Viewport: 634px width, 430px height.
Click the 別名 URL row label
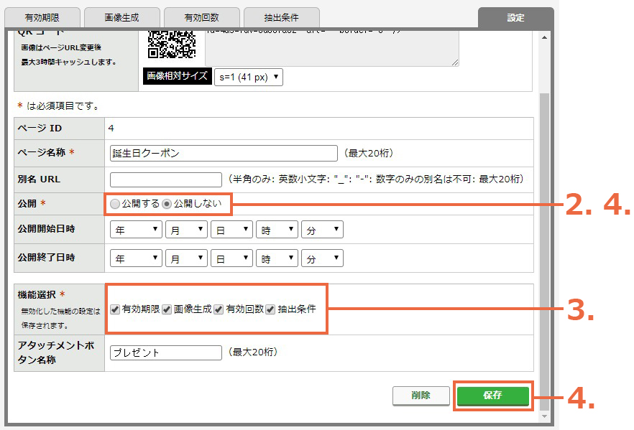[39, 179]
